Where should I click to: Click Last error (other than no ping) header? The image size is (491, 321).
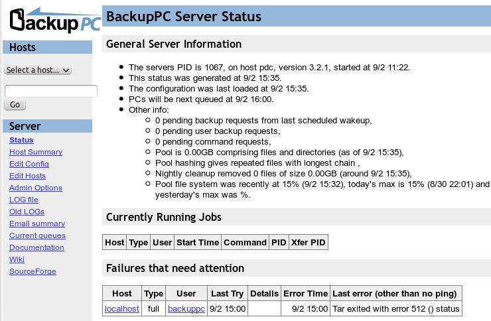click(x=395, y=293)
